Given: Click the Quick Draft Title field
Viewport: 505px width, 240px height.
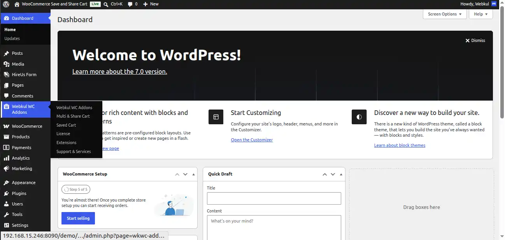Looking at the screenshot, I should pyautogui.click(x=274, y=198).
